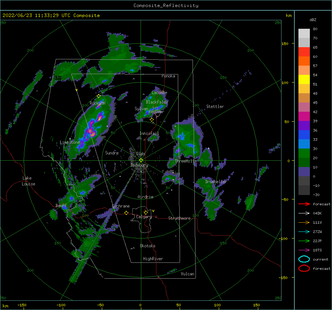Click the Vulcan city label
Image resolution: width=332 pixels, height=310 pixels.
coord(188,274)
